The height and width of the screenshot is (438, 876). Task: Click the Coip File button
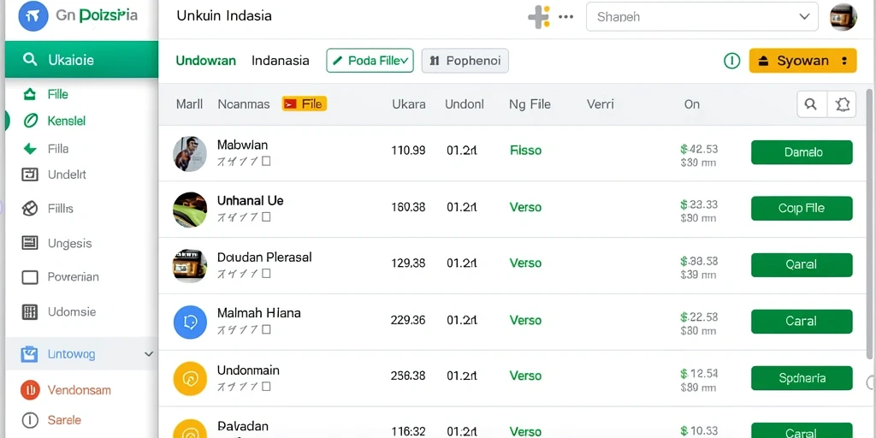(x=802, y=209)
